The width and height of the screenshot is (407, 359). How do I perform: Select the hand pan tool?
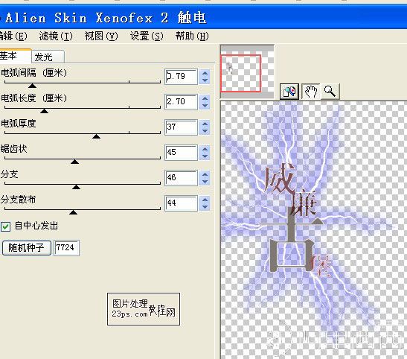point(311,91)
